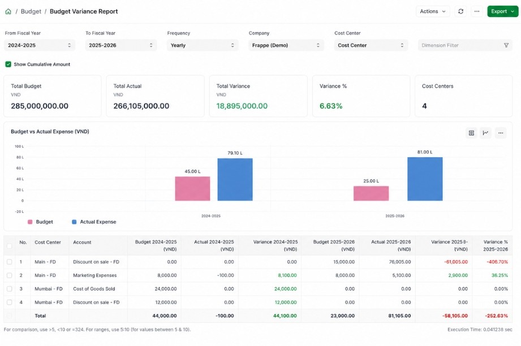Image resolution: width=521 pixels, height=346 pixels.
Task: Open From Fiscal Year dropdown 2024-2025
Action: pyautogui.click(x=40, y=45)
